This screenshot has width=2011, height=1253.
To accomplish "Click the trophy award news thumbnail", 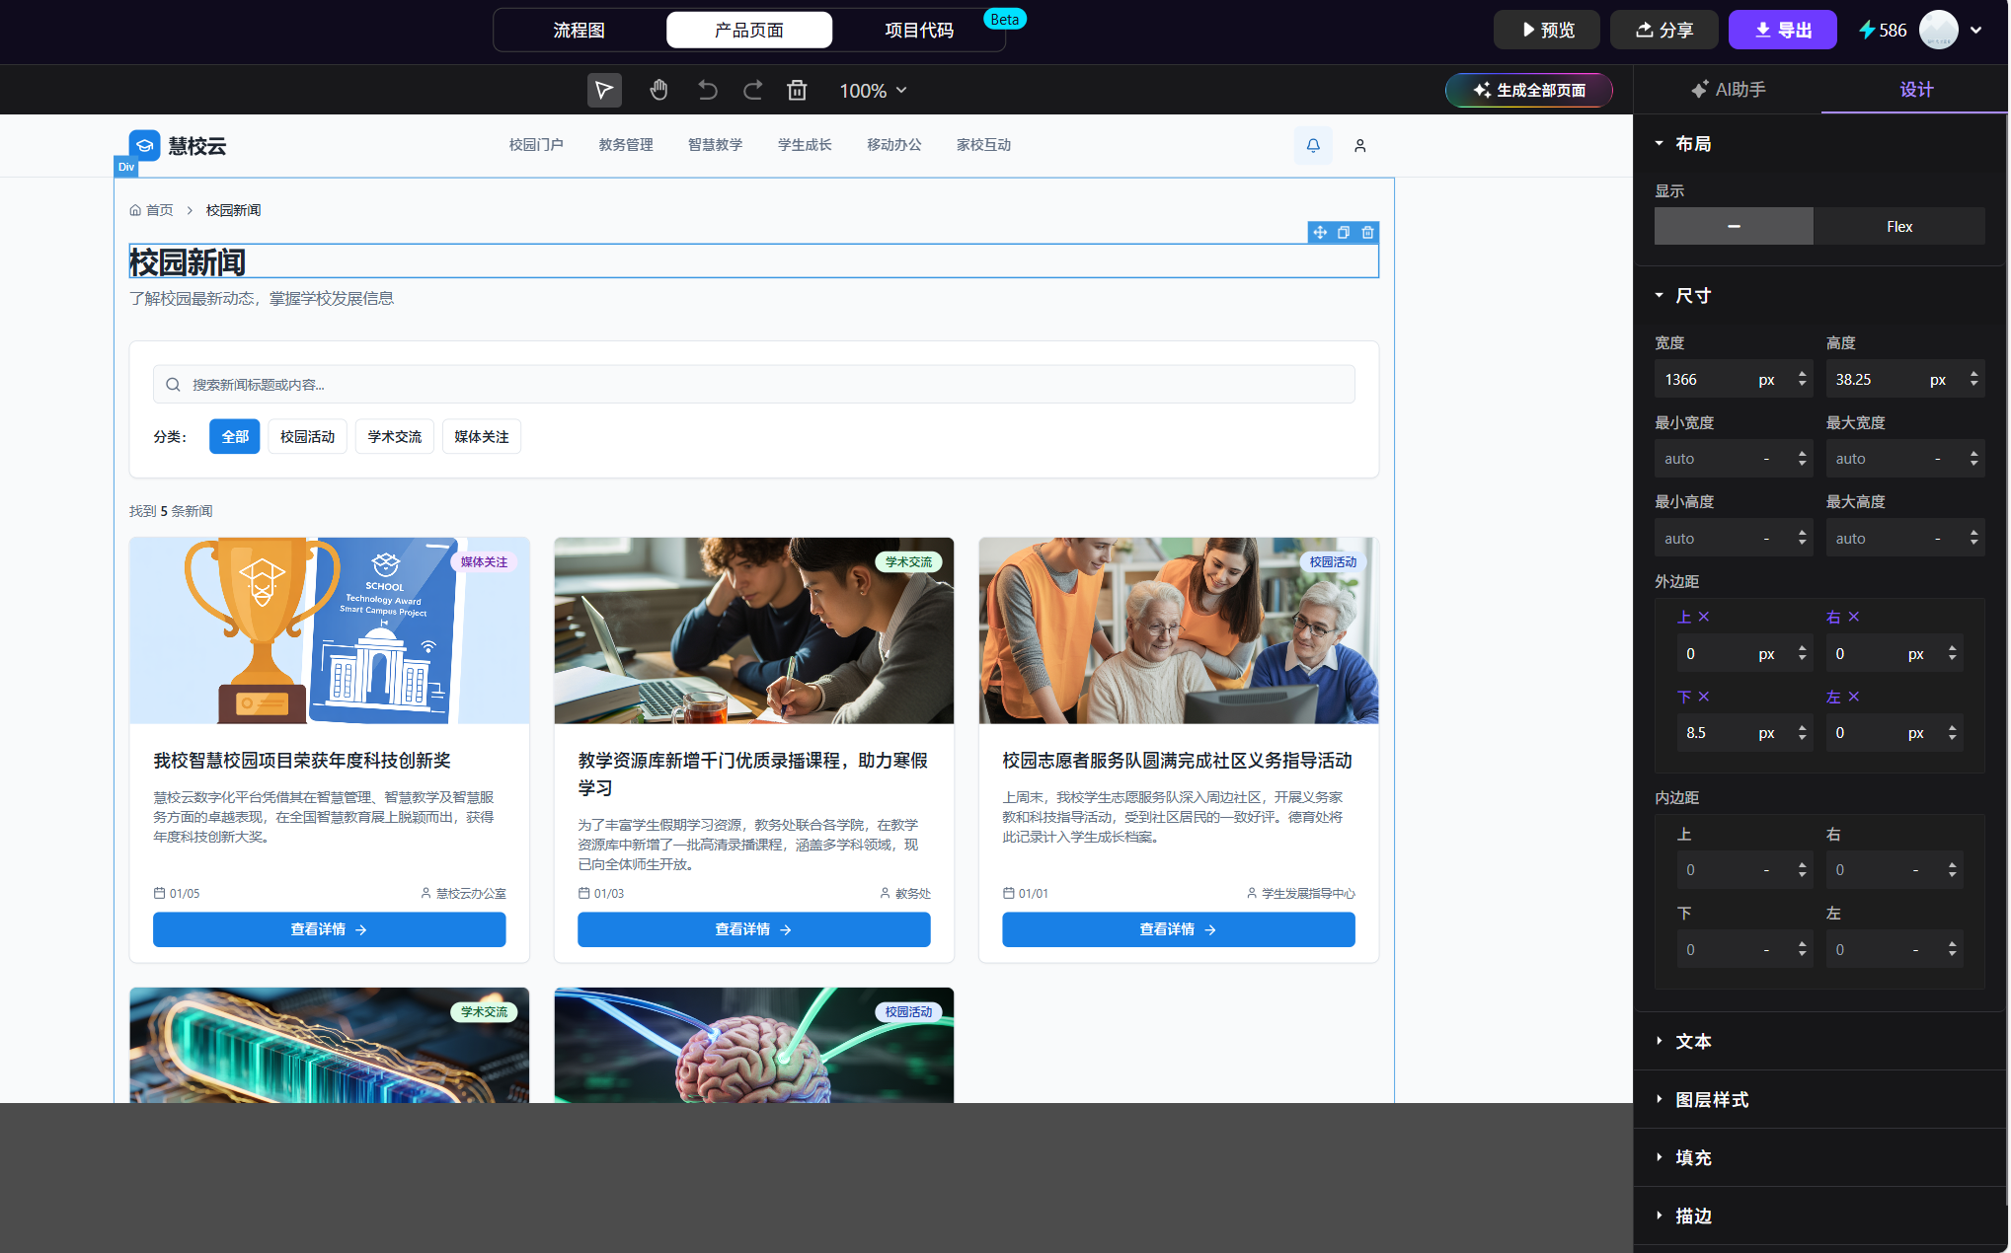I will pyautogui.click(x=330, y=630).
